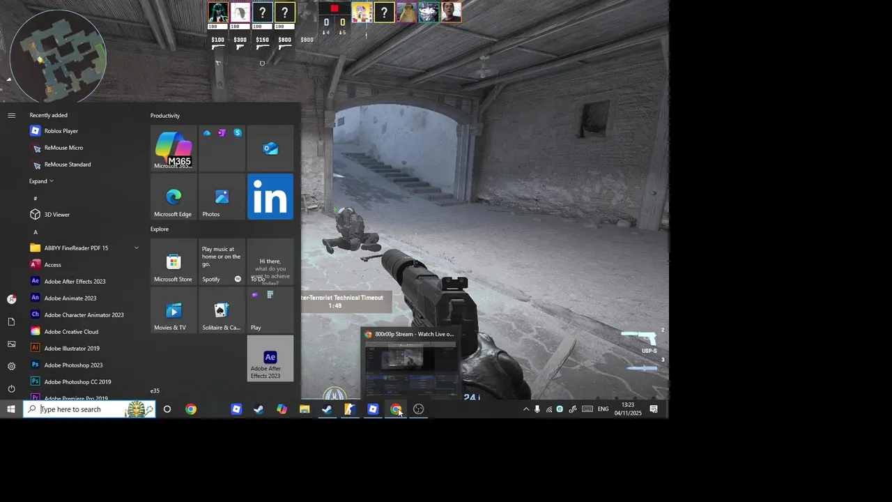Open the Solitaire & Casual Games tile
This screenshot has width=892, height=502.
coord(222,310)
